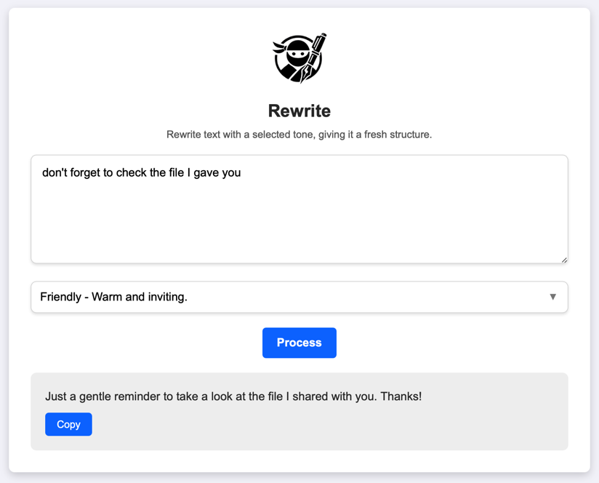Click the Rewrite page title
599x483 pixels.
(299, 111)
